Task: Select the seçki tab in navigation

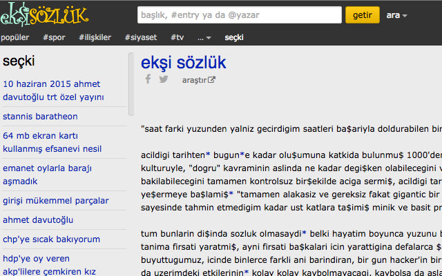Action: (234, 37)
